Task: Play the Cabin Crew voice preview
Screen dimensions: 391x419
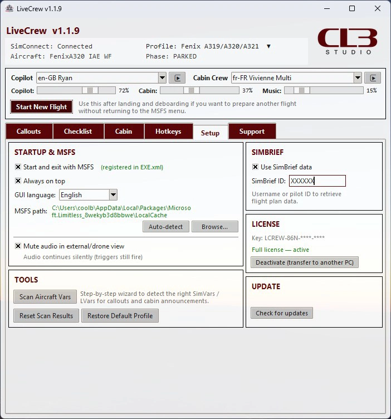Action: click(373, 78)
